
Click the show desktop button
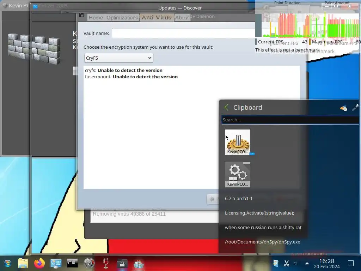[x=350, y=263]
